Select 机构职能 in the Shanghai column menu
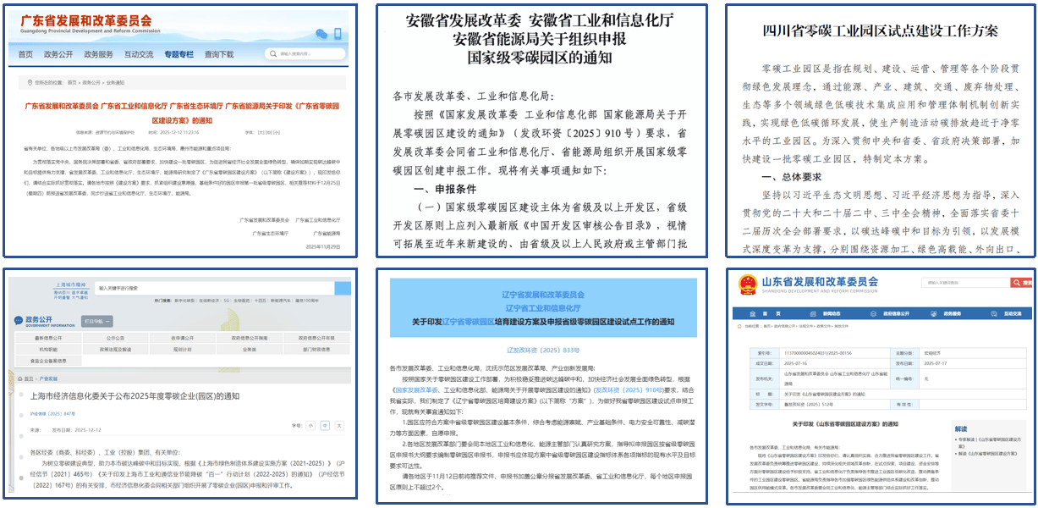 pos(50,349)
